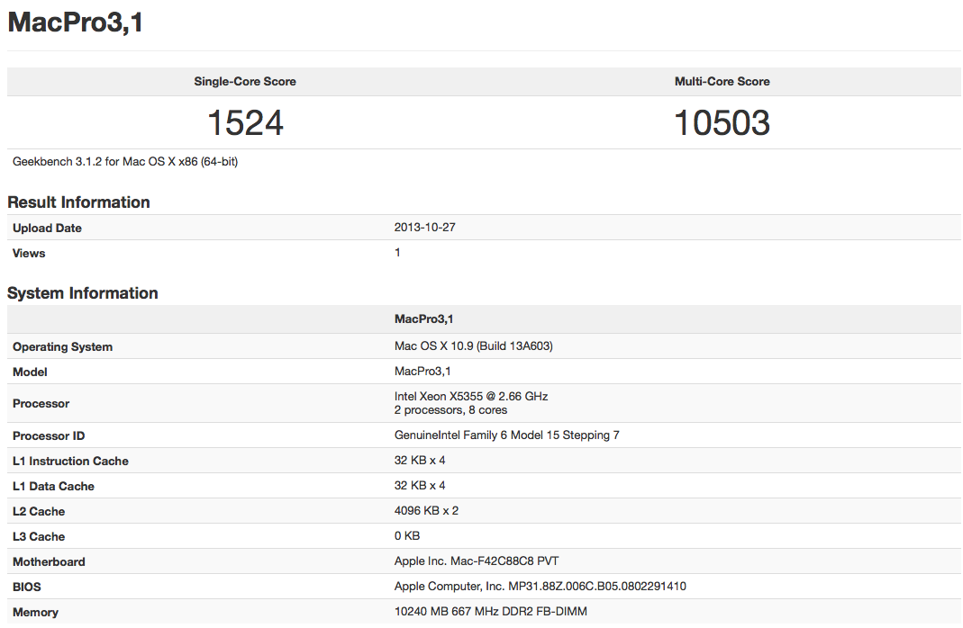Click the MacPro3,1 table column header
This screenshot has height=628, width=963.
423,318
